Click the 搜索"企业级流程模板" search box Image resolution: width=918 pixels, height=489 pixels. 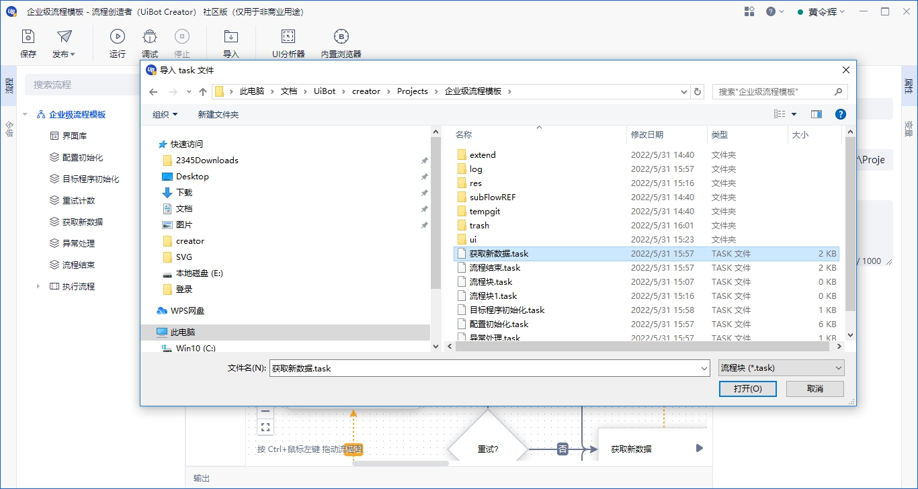click(x=780, y=91)
